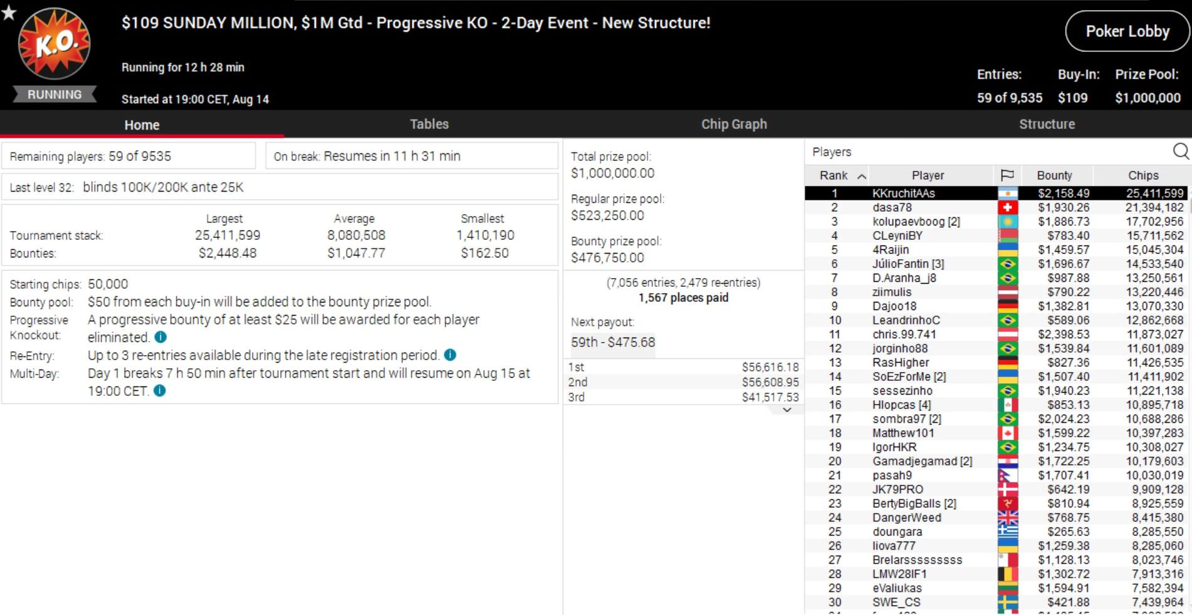Screen dimensions: 1192x615
Task: Click Switzerland flag beside dasa78
Action: (1007, 207)
